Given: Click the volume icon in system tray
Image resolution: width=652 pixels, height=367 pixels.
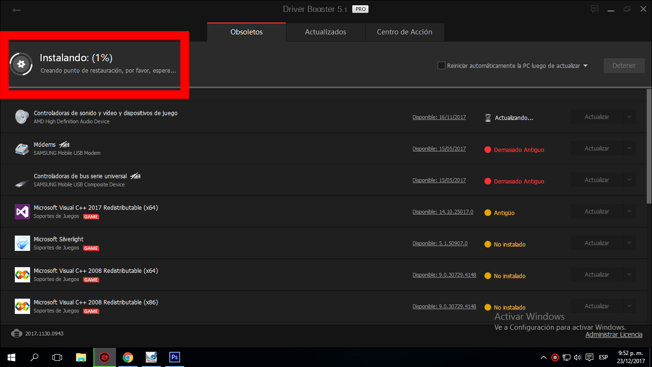Looking at the screenshot, I should tap(578, 357).
